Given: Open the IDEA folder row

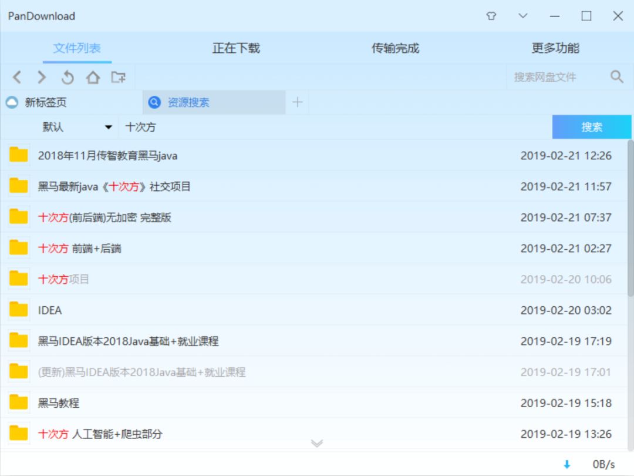Looking at the screenshot, I should (313, 310).
